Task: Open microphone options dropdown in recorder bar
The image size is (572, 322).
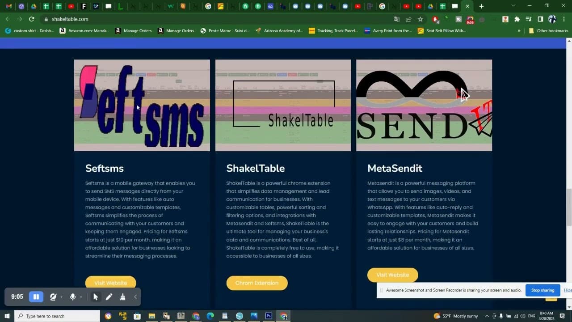Action: click(x=81, y=297)
